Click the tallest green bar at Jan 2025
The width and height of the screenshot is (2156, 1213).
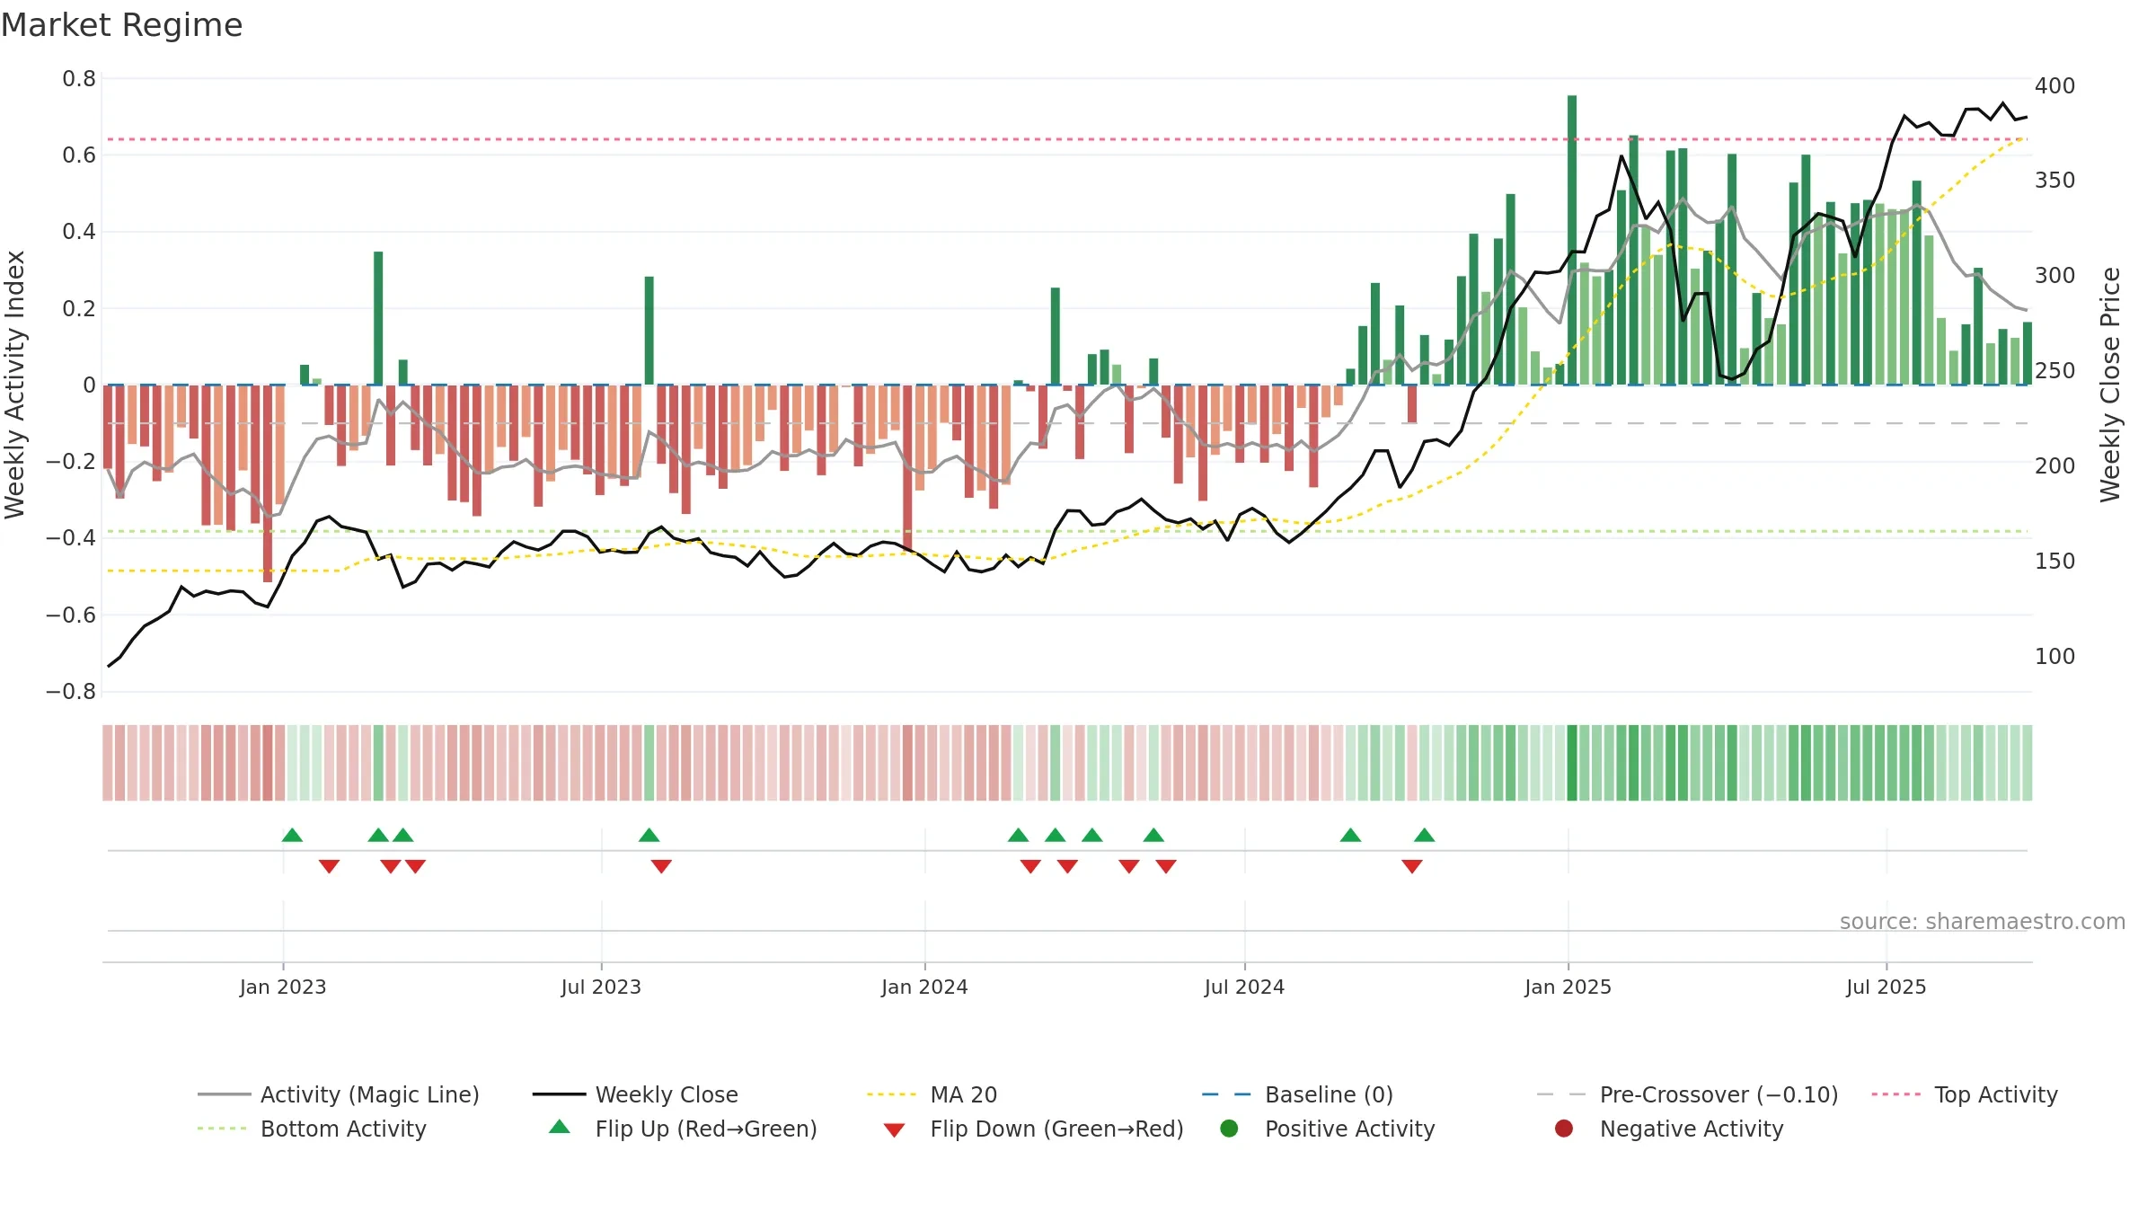[x=1572, y=240]
